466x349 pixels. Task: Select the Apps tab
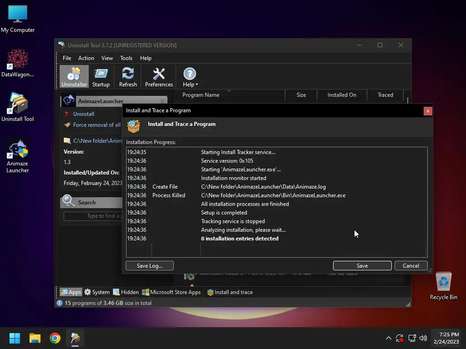71,292
